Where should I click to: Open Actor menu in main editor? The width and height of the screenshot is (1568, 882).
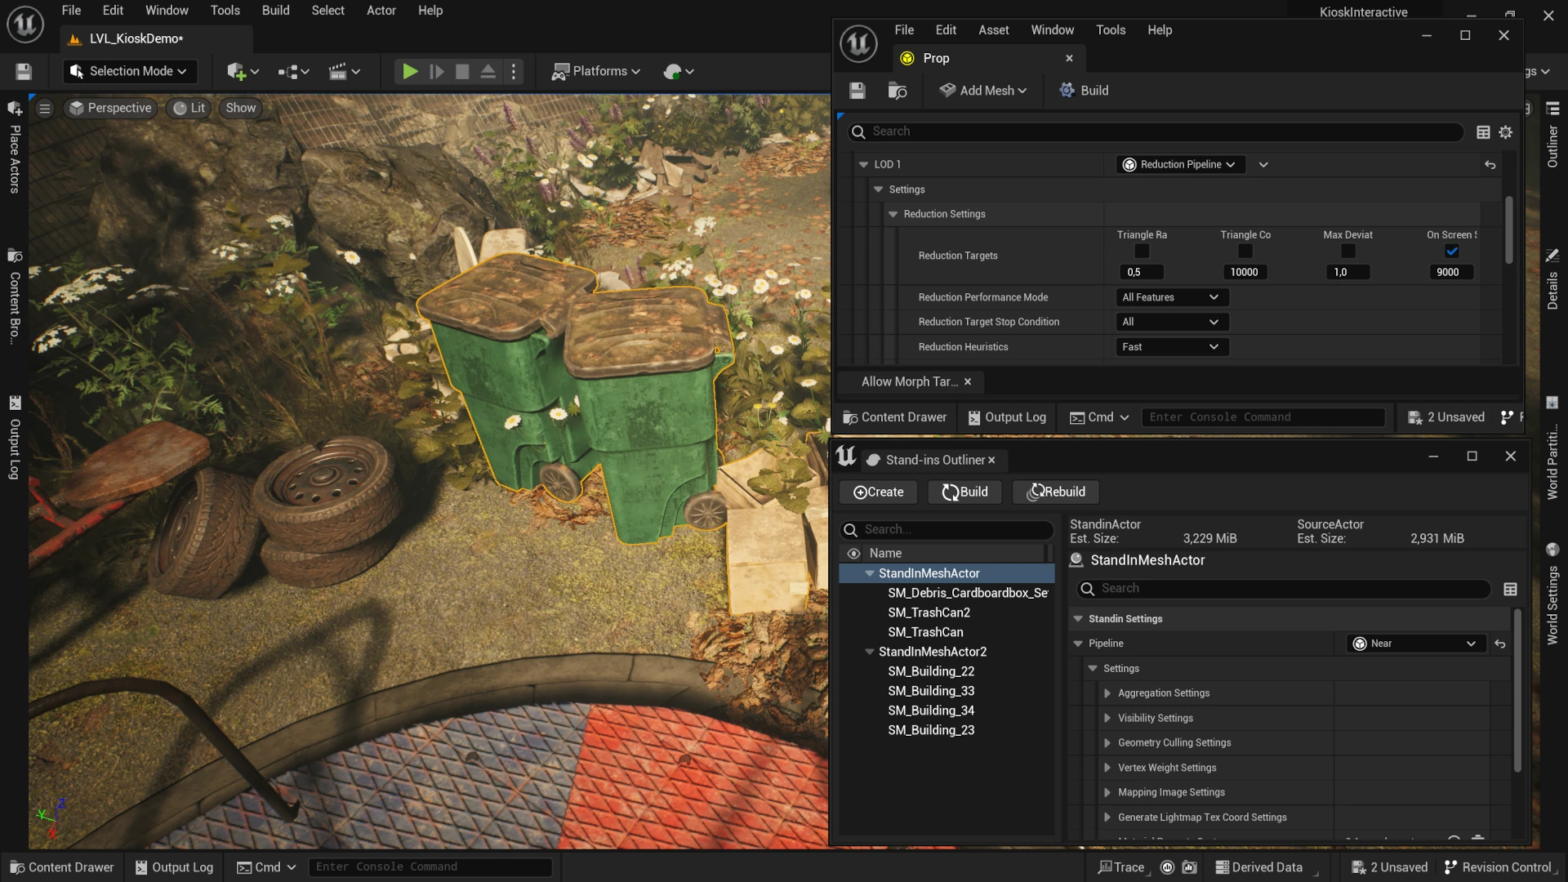click(381, 11)
